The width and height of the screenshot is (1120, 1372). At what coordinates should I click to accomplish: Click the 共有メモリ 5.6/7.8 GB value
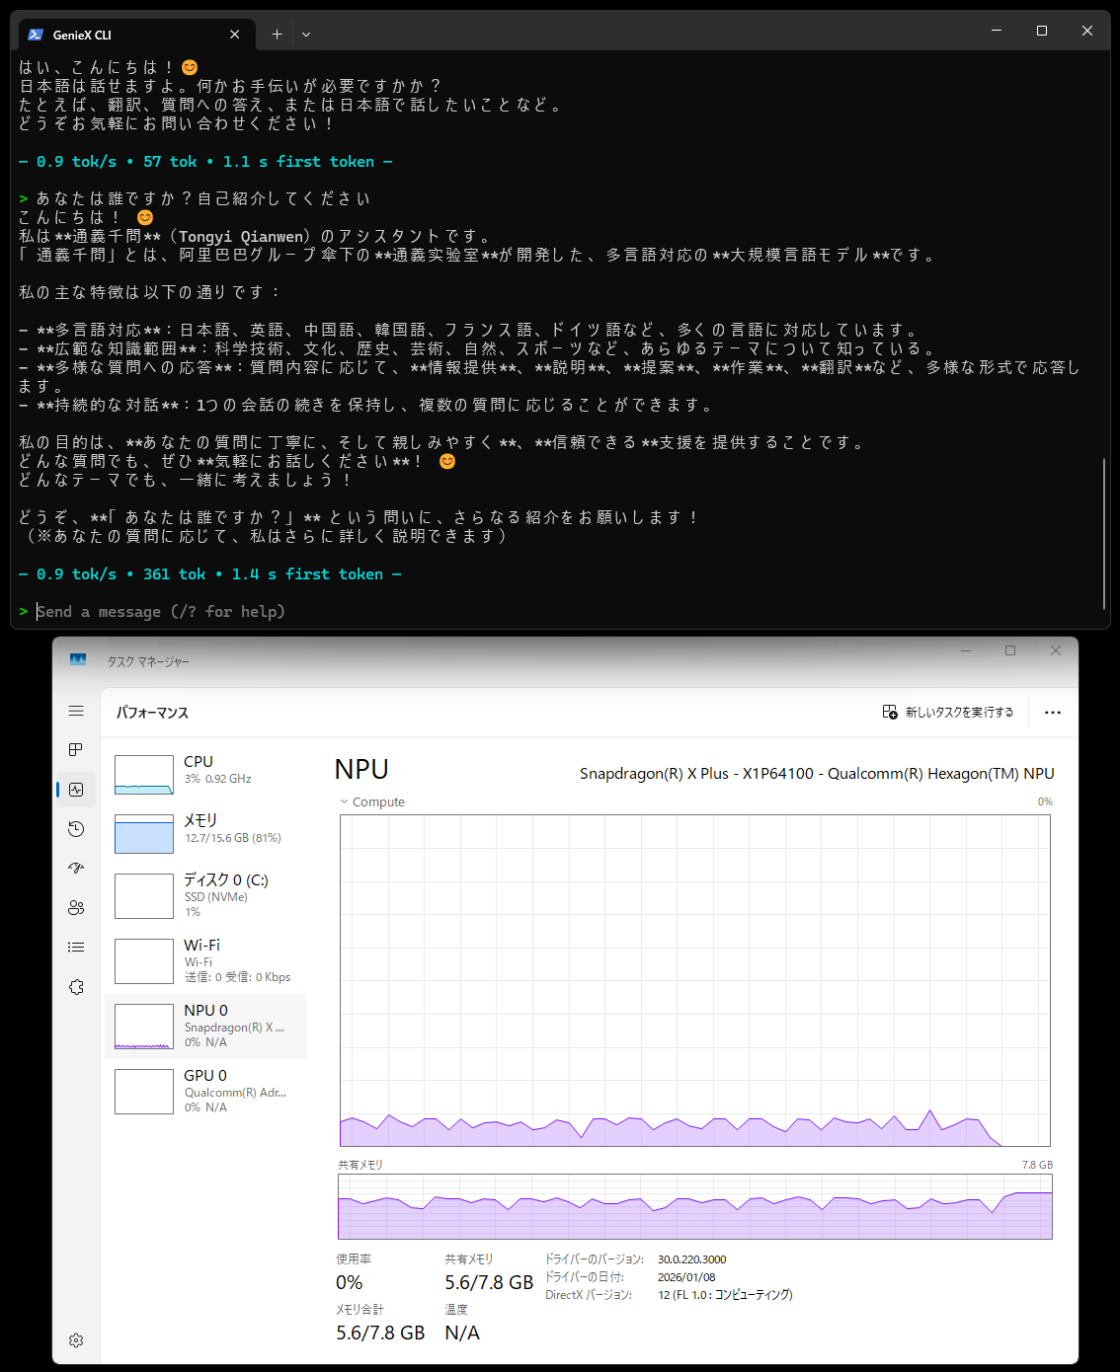pos(489,1282)
